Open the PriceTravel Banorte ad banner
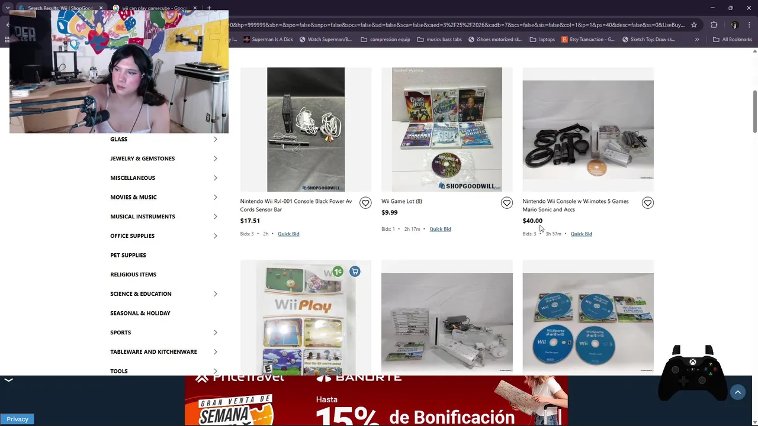758x426 pixels. point(376,401)
